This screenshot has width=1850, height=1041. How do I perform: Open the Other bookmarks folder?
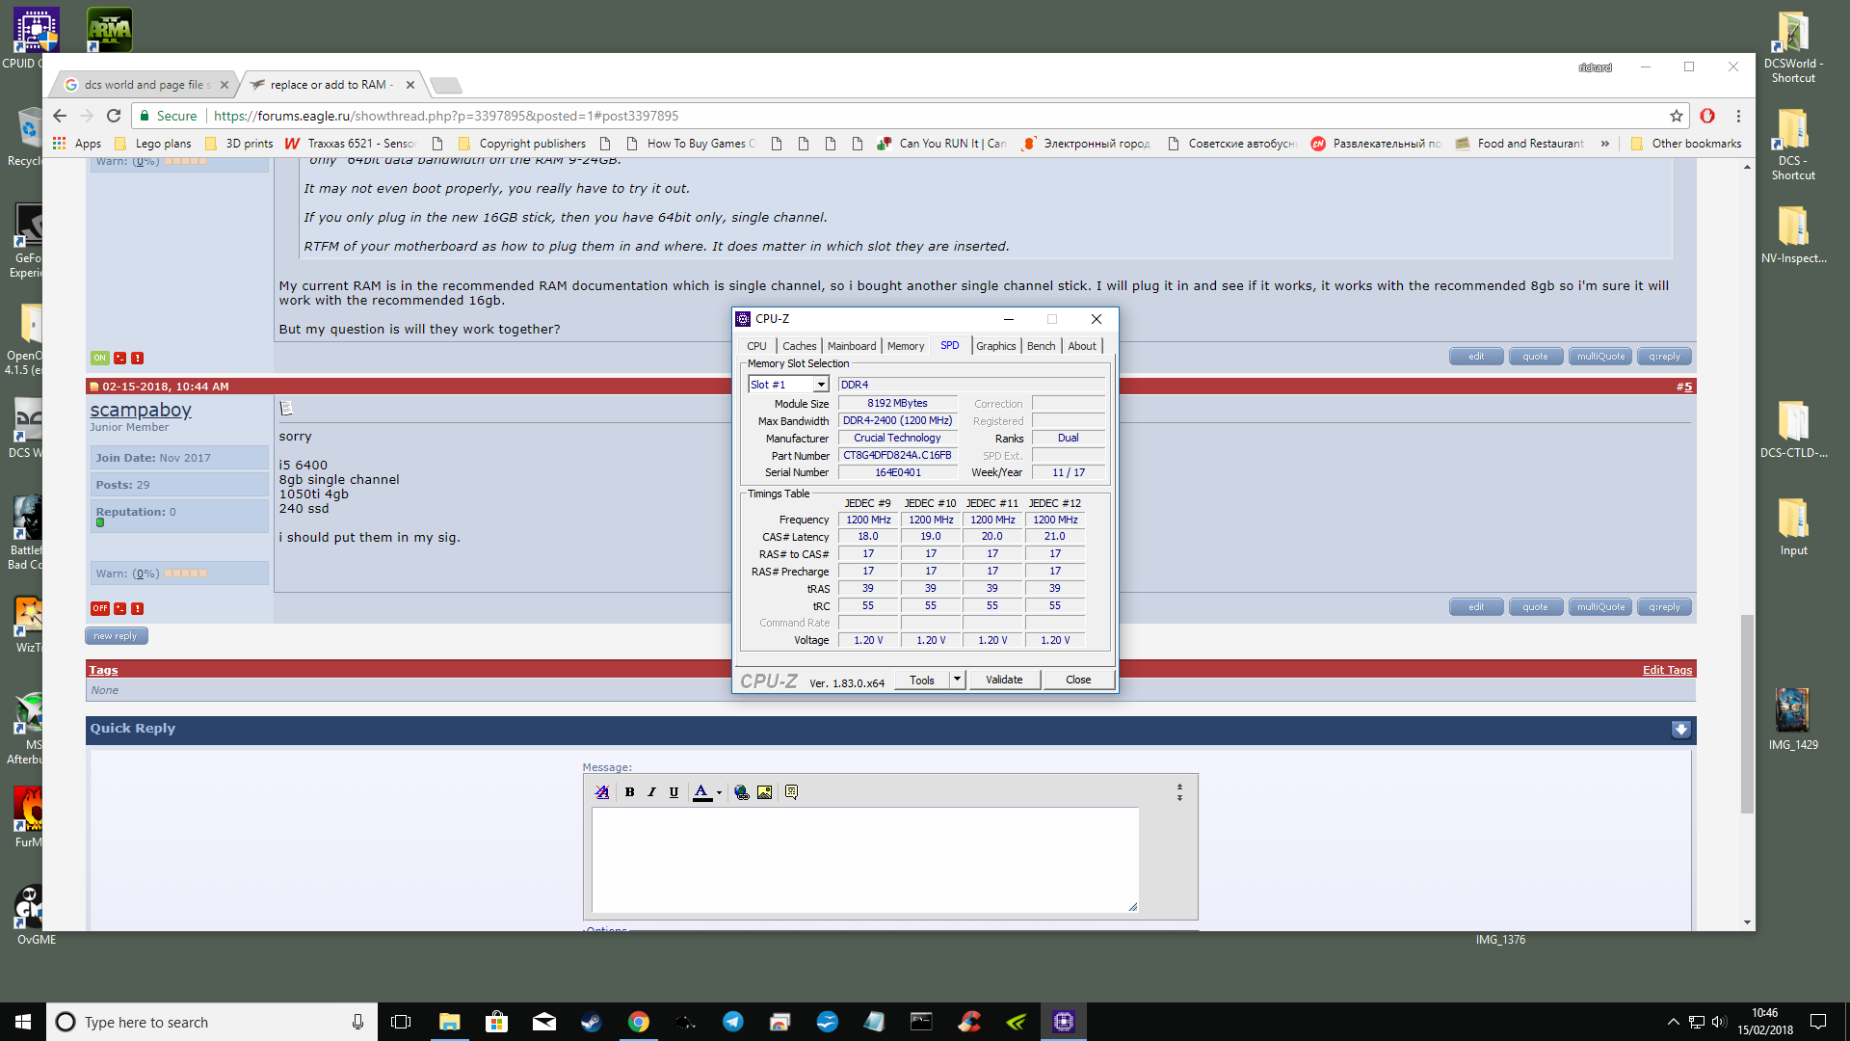1686,144
